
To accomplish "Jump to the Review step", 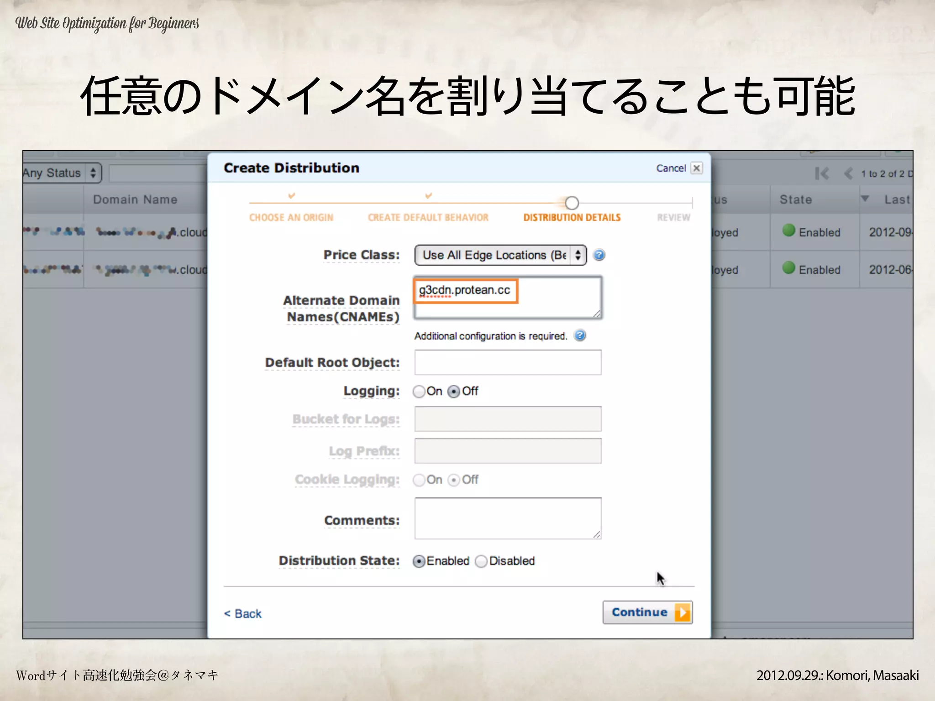I will (x=673, y=218).
